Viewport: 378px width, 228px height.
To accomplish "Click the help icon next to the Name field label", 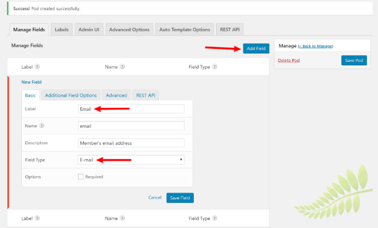I will pyautogui.click(x=42, y=125).
